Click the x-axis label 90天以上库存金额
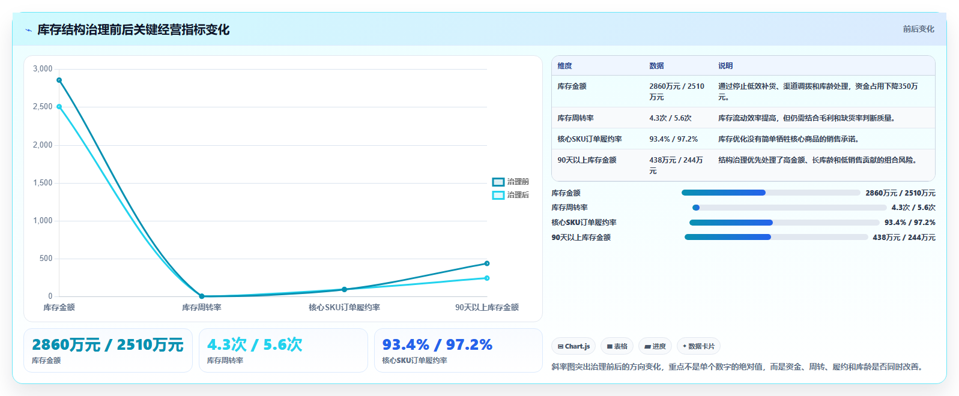The image size is (959, 396). click(487, 307)
